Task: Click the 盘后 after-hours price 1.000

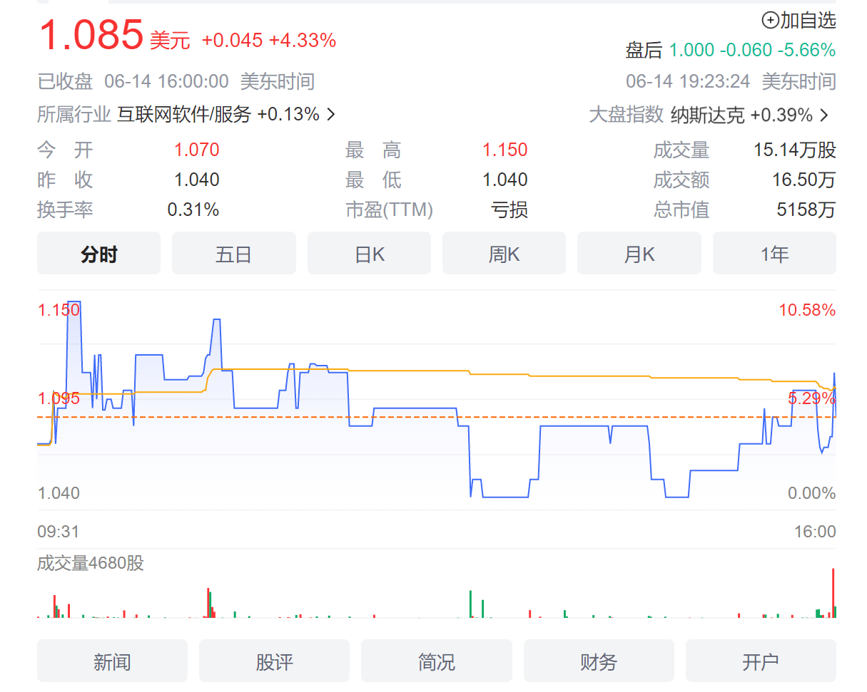Action: (x=691, y=50)
